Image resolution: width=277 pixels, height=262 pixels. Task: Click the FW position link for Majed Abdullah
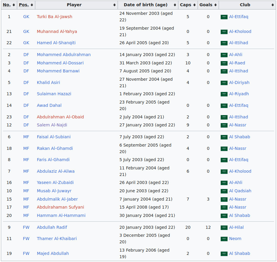click(x=26, y=253)
